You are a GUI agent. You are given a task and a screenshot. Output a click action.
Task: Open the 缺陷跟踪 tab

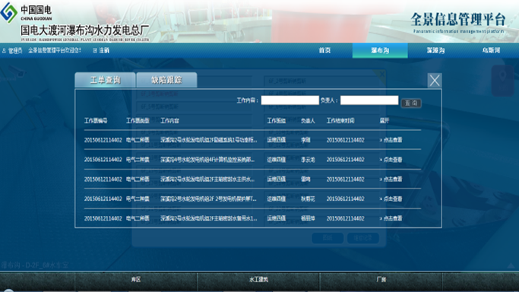(x=167, y=80)
